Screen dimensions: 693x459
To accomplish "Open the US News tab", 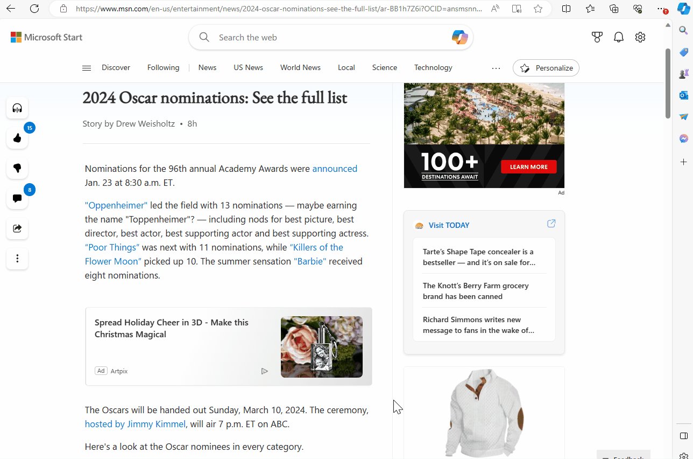I will [x=248, y=68].
